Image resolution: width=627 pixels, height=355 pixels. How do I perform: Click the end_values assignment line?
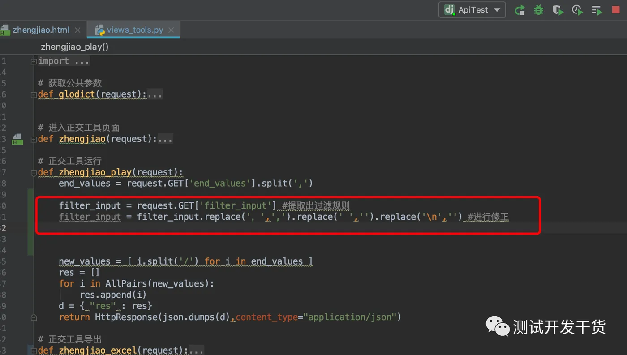tap(186, 184)
